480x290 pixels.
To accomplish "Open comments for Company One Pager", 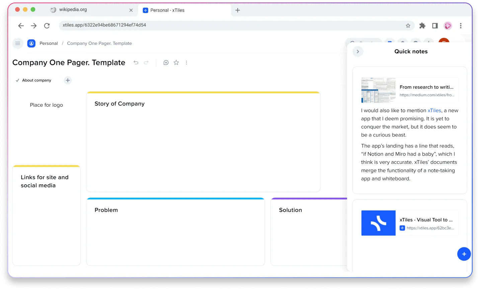I will [166, 63].
